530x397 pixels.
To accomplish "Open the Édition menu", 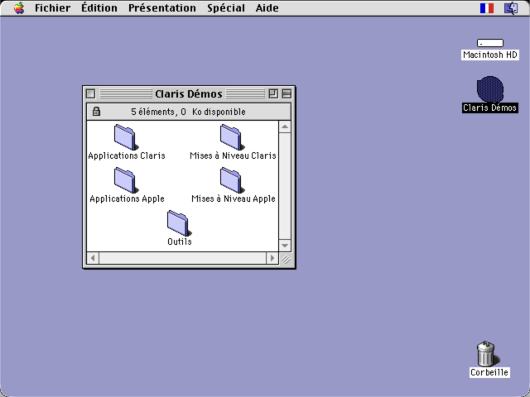I will click(x=99, y=7).
